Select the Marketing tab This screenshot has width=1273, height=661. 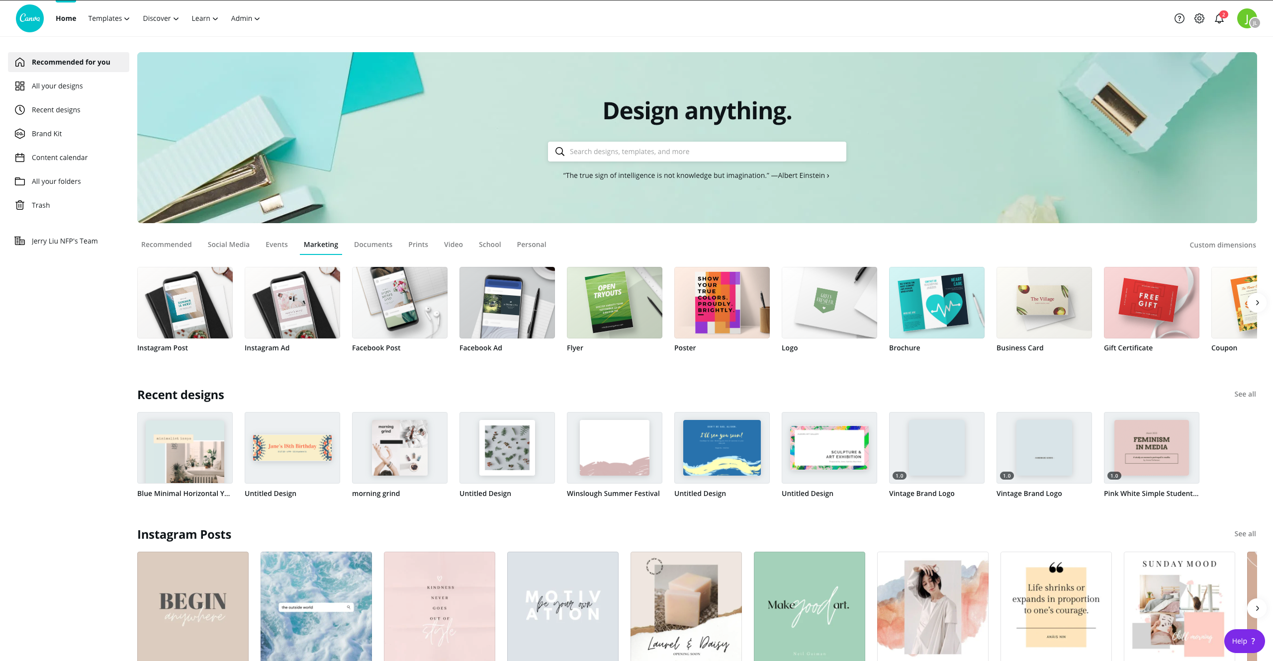tap(321, 244)
